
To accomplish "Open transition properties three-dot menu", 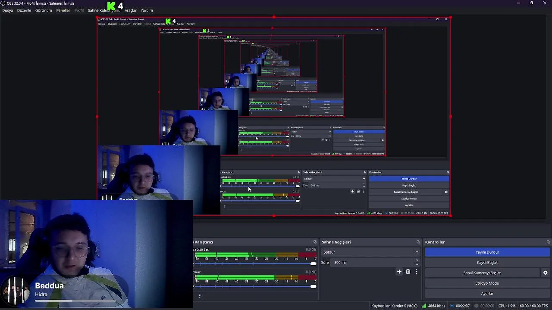I will [417, 272].
